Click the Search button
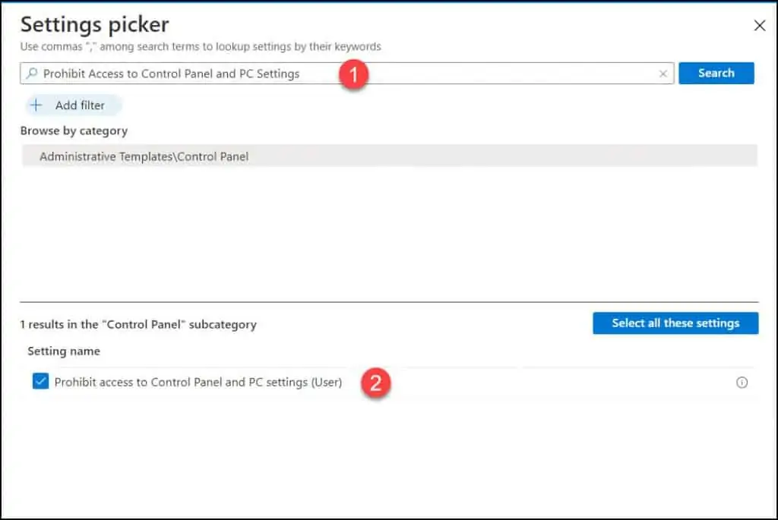 [716, 73]
